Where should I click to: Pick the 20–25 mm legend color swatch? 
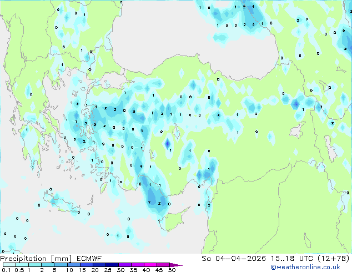(x=99, y=265)
